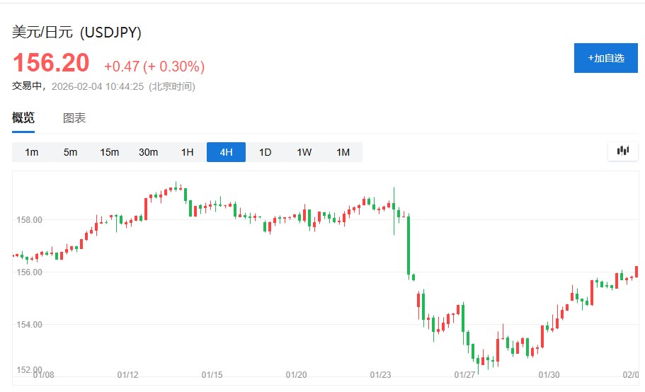Click the 美元/日元 (USDJPY) title
The height and width of the screenshot is (392, 645).
point(77,33)
